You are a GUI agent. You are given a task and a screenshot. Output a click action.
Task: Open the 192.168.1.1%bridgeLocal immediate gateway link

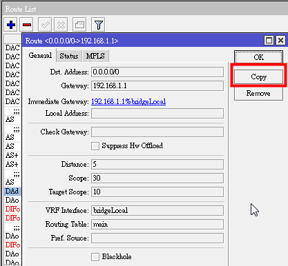[128, 101]
